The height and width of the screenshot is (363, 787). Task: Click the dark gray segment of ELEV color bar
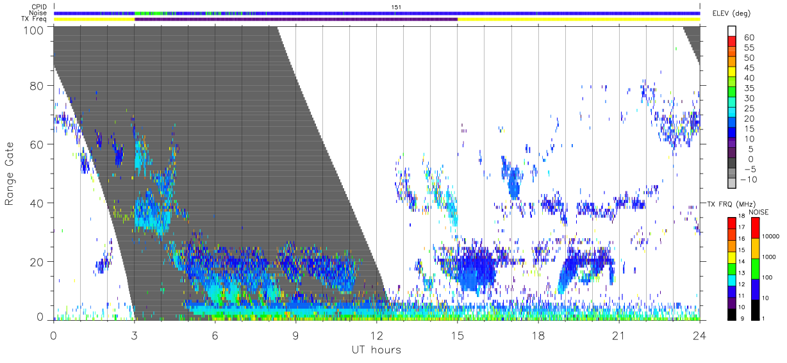click(x=733, y=162)
